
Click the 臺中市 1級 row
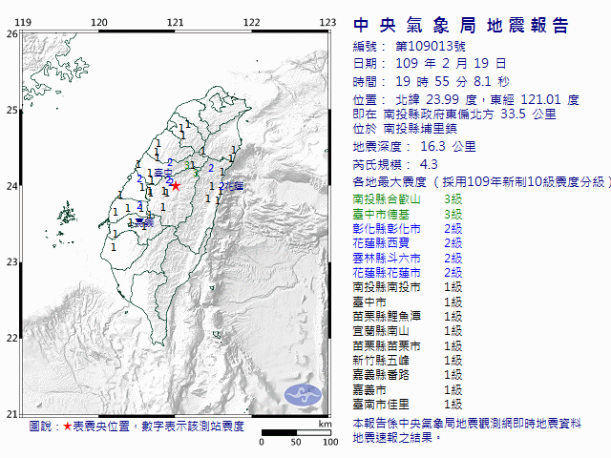click(408, 302)
